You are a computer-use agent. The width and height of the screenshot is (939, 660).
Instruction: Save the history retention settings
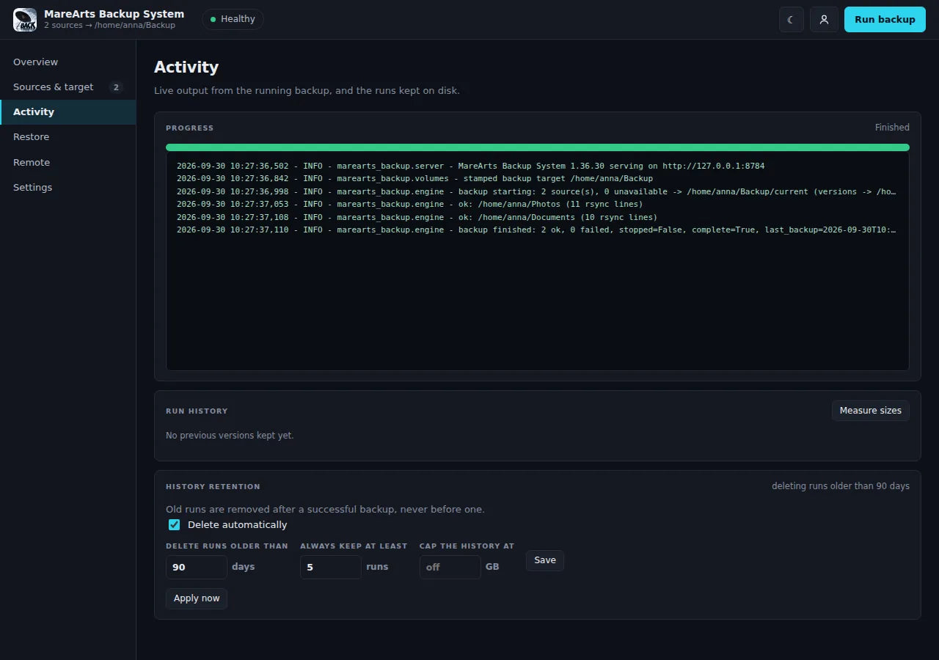tap(545, 560)
